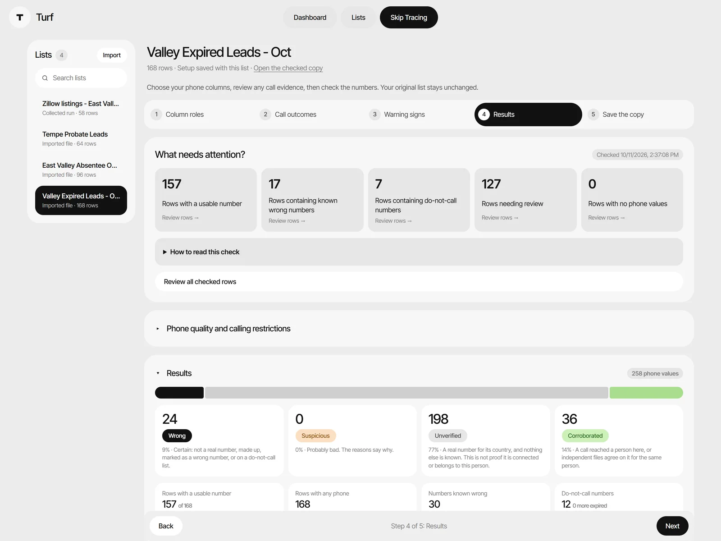This screenshot has height=541, width=721.
Task: Click the Wrong status badge
Action: [177, 436]
